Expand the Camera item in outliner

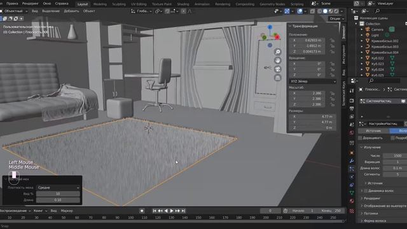362,29
